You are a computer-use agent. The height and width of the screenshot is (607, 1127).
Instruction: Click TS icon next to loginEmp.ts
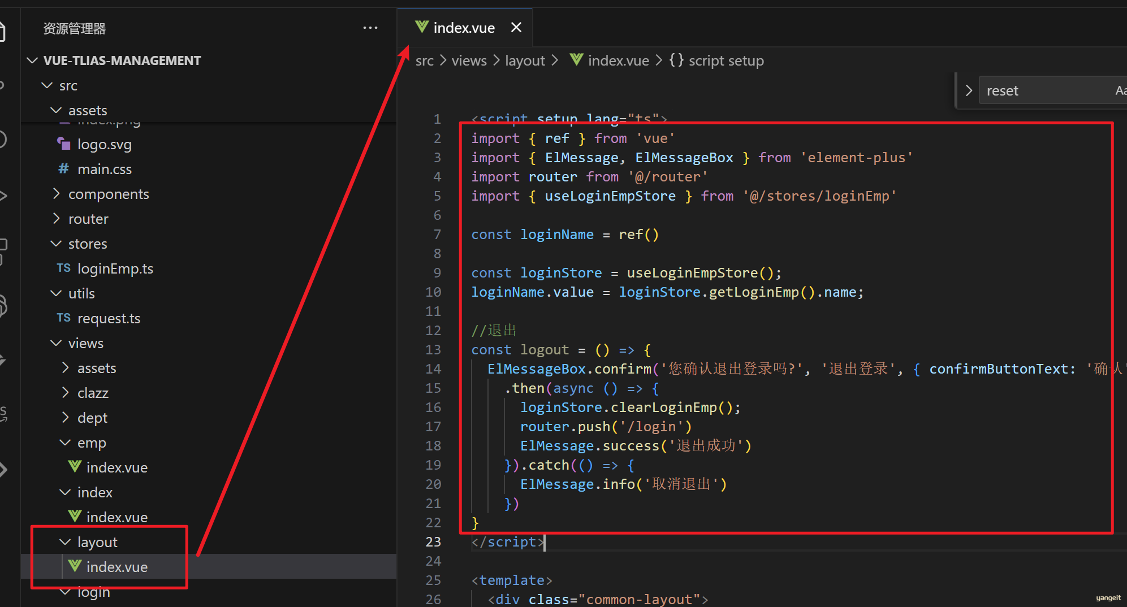pos(63,268)
